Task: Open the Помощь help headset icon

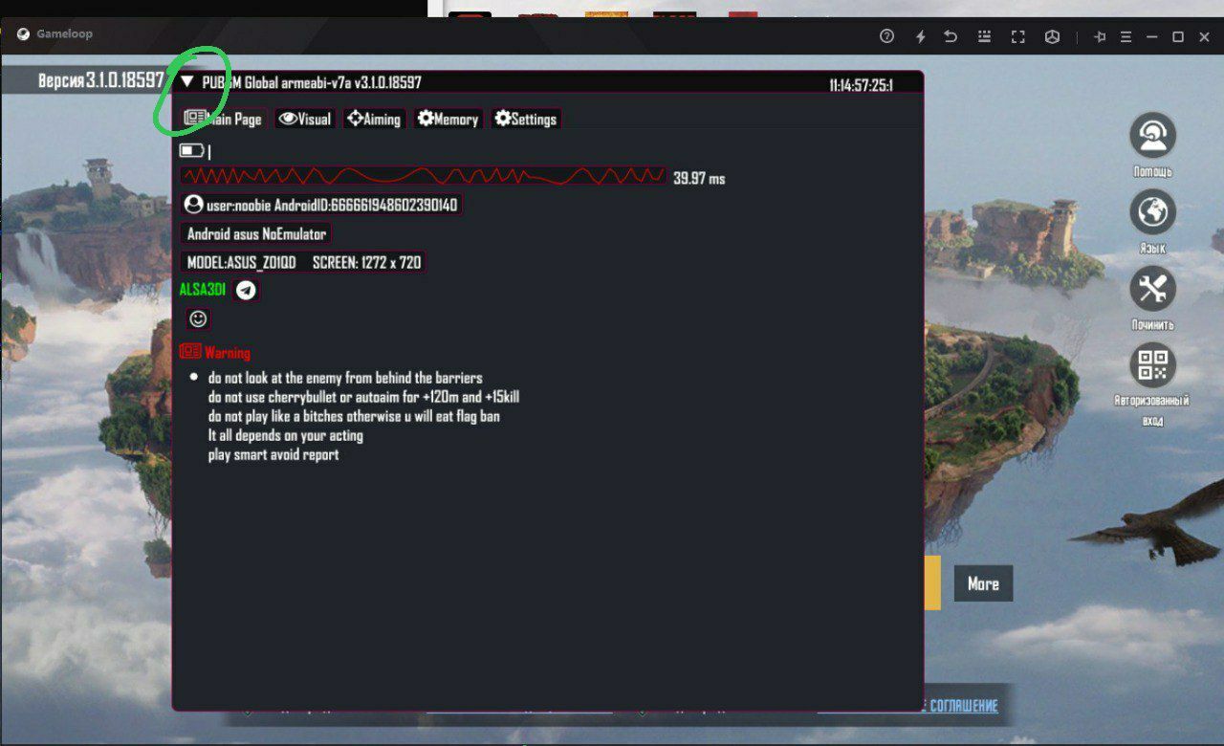Action: tap(1152, 136)
